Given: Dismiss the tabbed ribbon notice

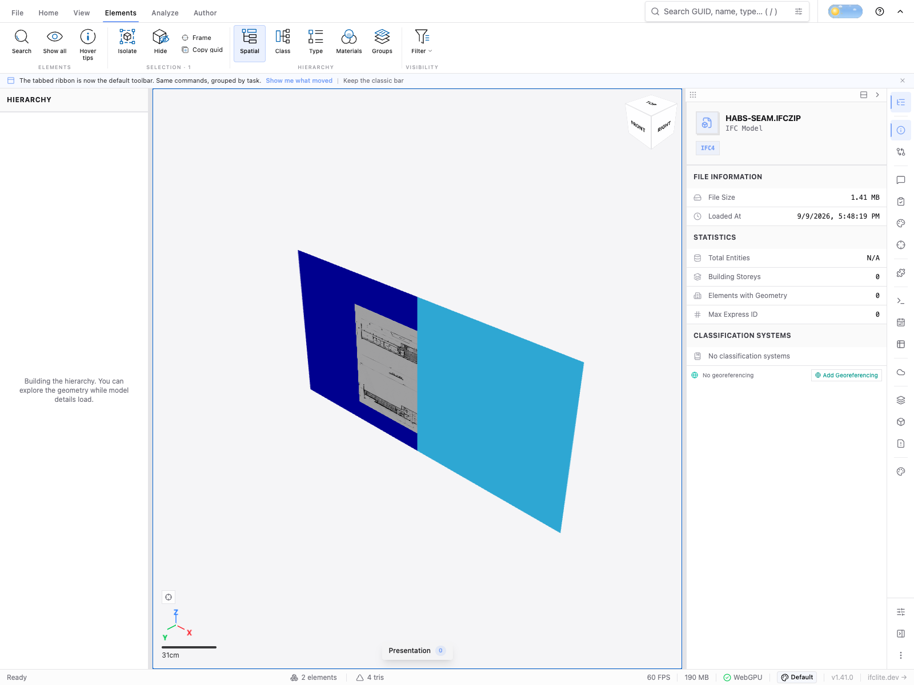Looking at the screenshot, I should point(903,80).
